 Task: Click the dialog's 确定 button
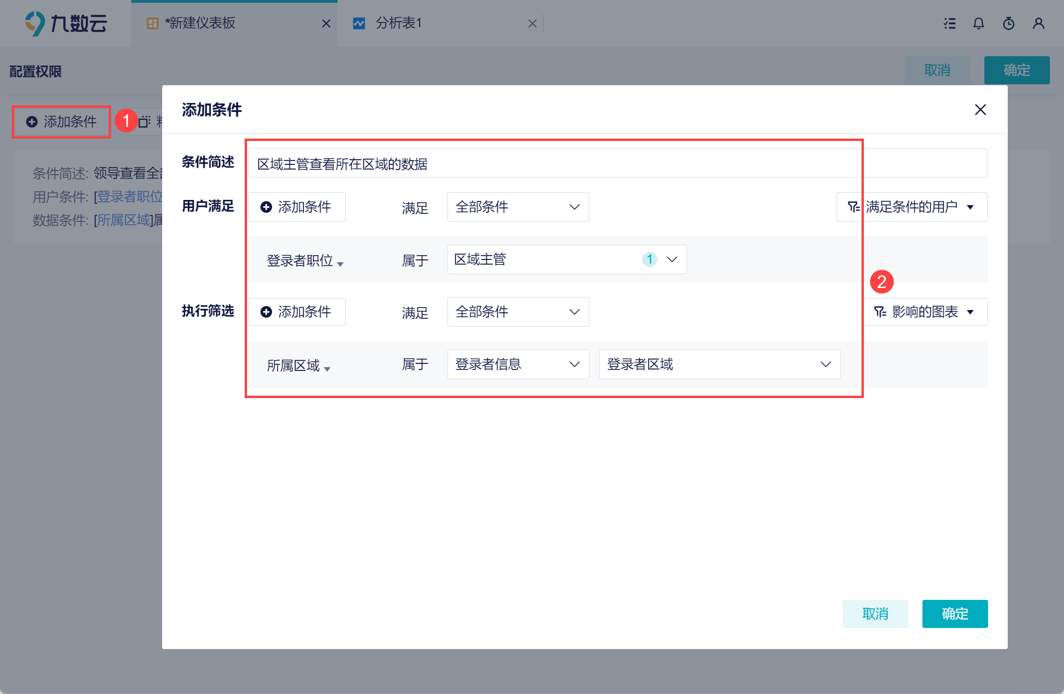954,613
